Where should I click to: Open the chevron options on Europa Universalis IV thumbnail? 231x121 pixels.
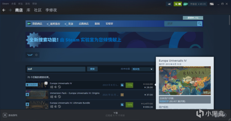[x=46, y=83]
